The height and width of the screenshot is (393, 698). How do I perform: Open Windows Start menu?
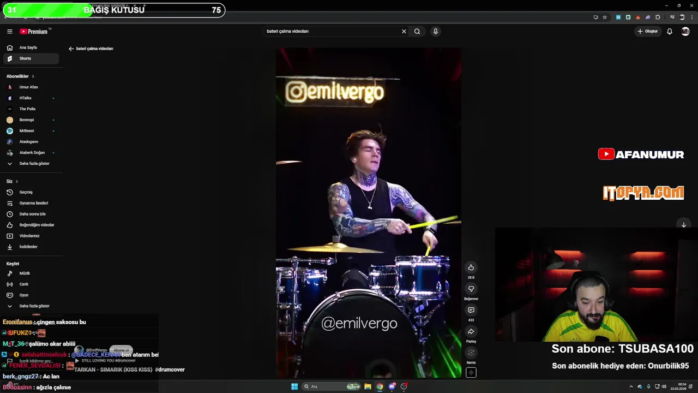tap(294, 386)
